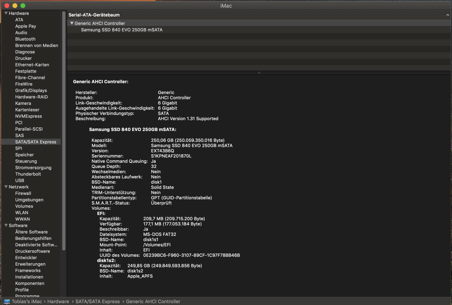Select Samsung SSD 840 EVO device row
Screen dimensions: 452x305
259,30
